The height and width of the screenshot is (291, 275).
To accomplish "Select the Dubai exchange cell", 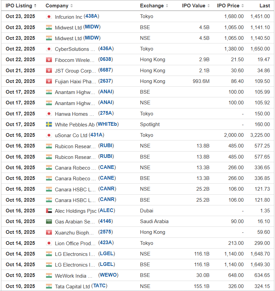I will tap(147, 211).
